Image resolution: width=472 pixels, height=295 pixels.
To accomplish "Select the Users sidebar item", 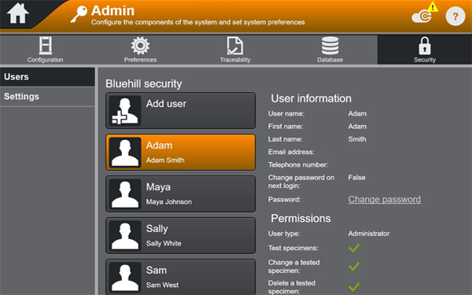I will pyautogui.click(x=47, y=77).
